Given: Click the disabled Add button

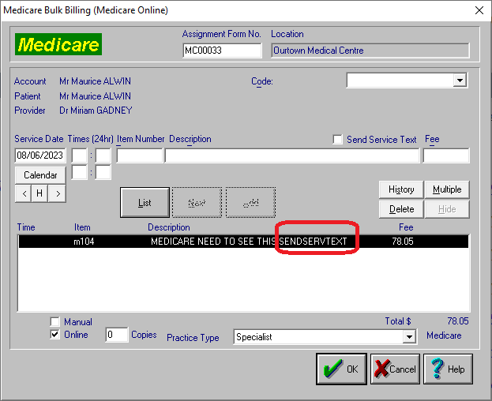Looking at the screenshot, I should 250,203.
